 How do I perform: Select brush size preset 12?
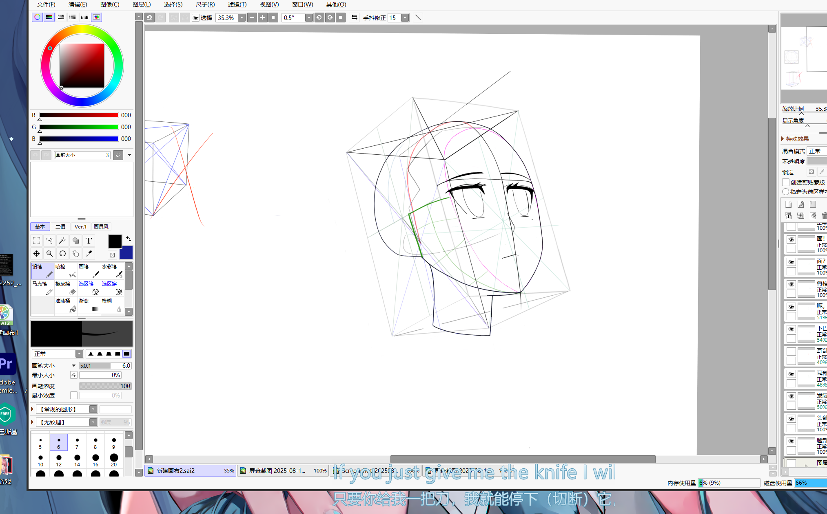click(59, 460)
